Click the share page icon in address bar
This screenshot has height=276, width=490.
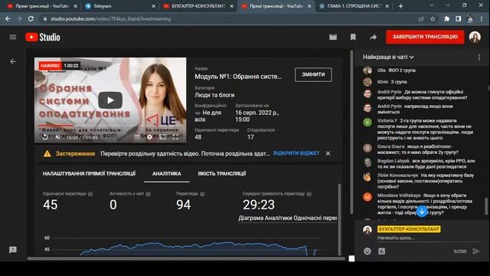pos(421,18)
